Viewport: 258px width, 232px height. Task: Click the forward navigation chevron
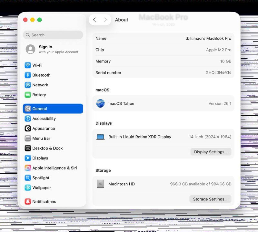click(x=105, y=20)
